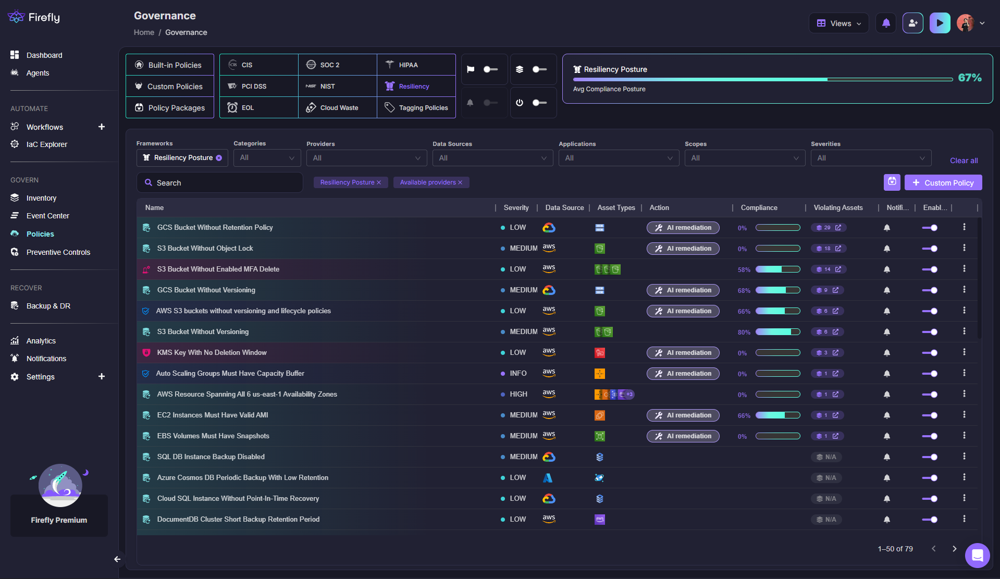The width and height of the screenshot is (1000, 579).
Task: Remove the Available providers filter chip
Action: (x=460, y=182)
